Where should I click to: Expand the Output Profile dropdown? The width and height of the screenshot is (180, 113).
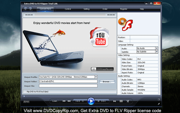(96, 77)
